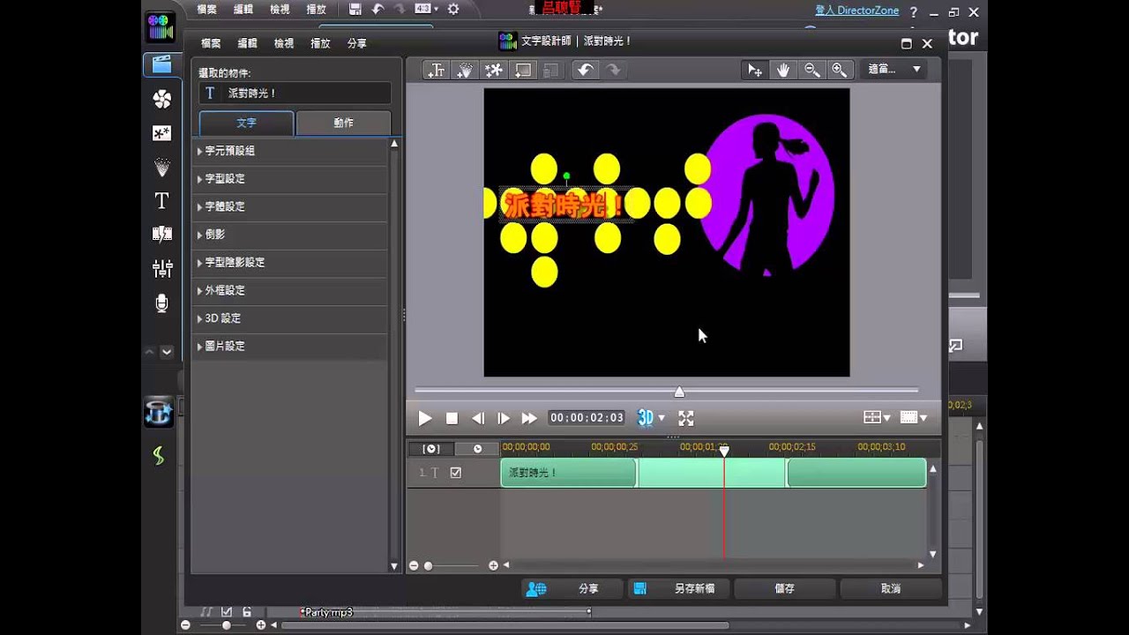Click the timeline zoom slider handle

428,566
